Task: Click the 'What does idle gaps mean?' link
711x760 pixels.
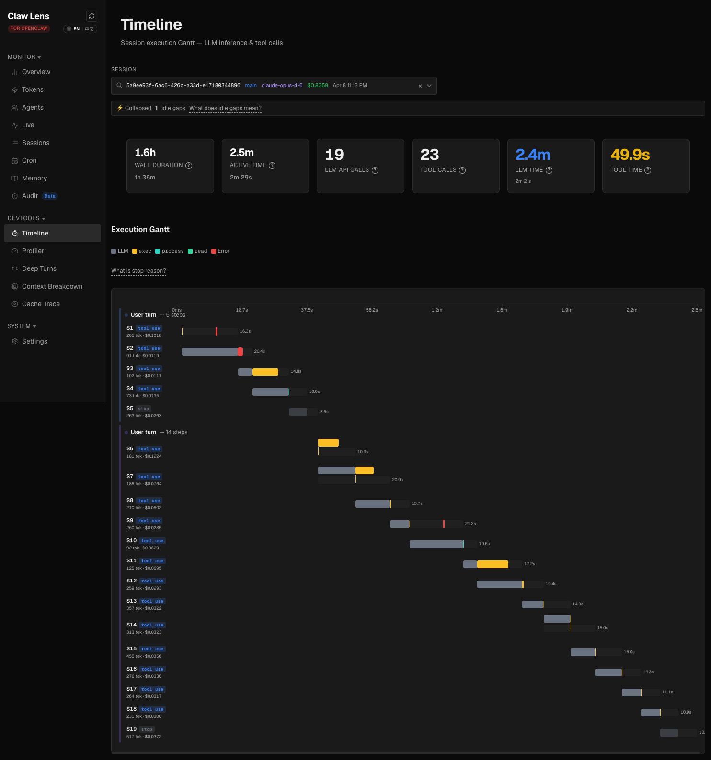Action: [225, 108]
